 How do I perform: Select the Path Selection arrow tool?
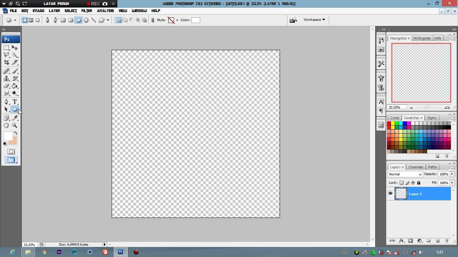(x=6, y=109)
